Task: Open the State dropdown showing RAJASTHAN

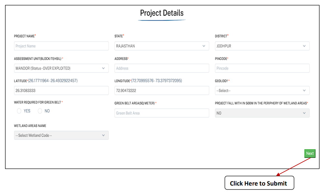Action: [161, 46]
